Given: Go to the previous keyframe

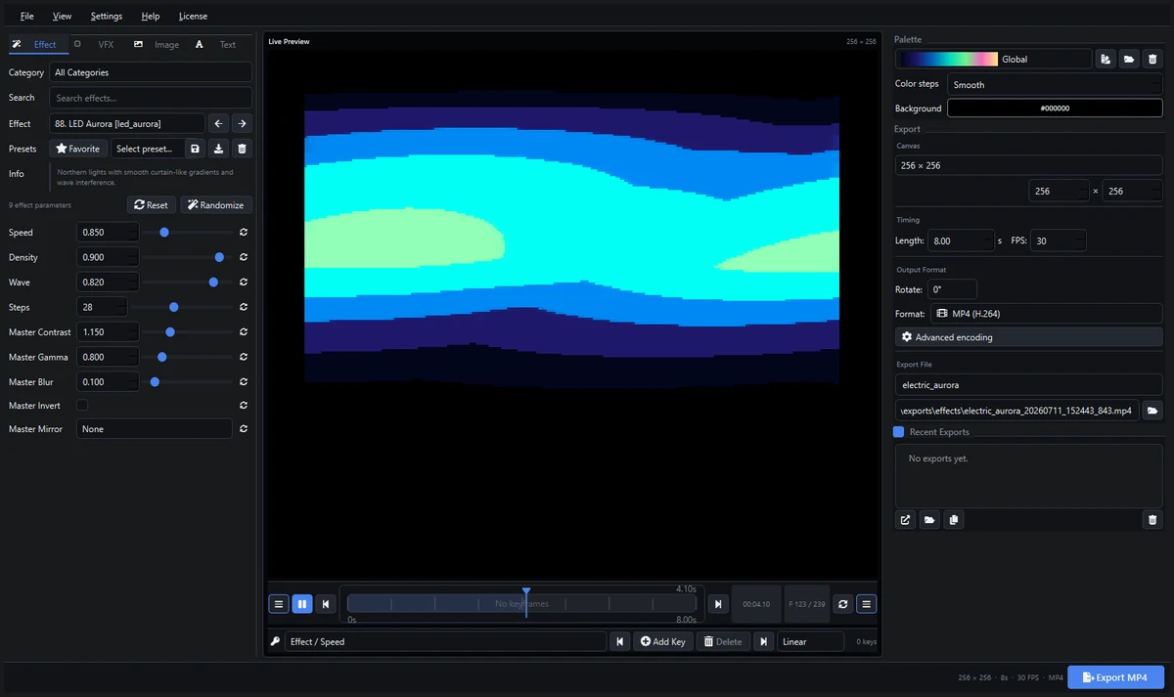Looking at the screenshot, I should coord(620,641).
